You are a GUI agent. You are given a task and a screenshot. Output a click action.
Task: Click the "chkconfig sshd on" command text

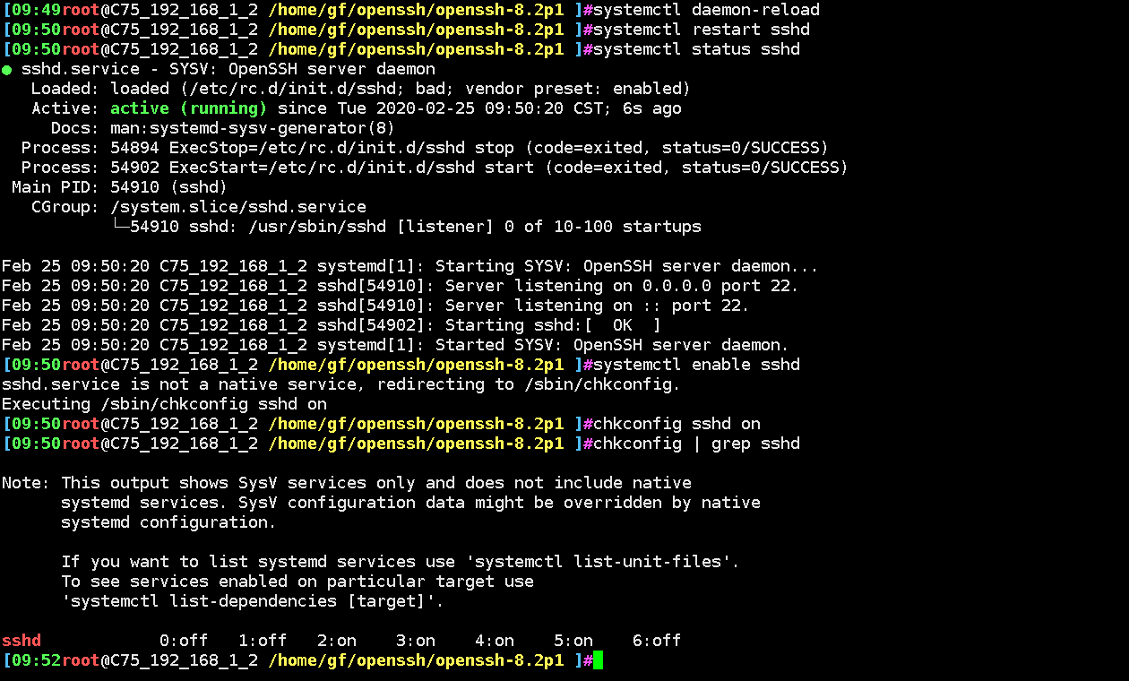pos(677,424)
